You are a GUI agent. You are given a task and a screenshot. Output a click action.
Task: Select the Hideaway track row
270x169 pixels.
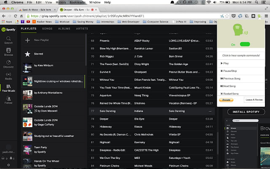pos(152,127)
